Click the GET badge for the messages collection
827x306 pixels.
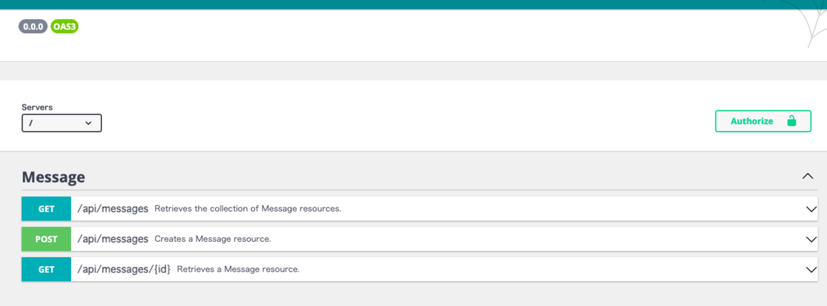[x=46, y=209]
